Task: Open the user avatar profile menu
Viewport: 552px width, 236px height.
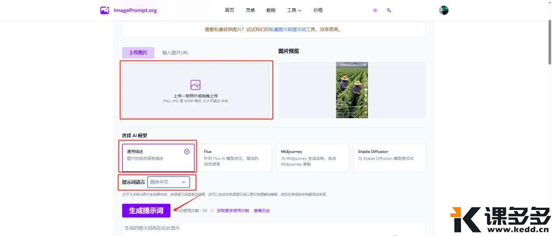Action: point(444,10)
